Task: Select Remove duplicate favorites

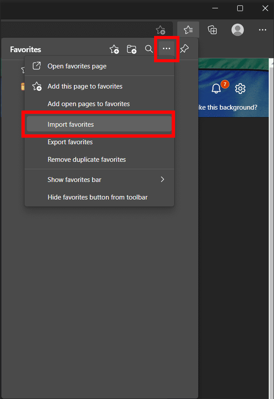Action: click(x=87, y=160)
